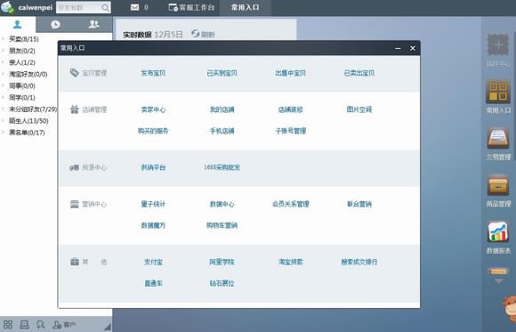The height and width of the screenshot is (332, 516).
Task: Open the 1688采购批发 link
Action: point(222,167)
